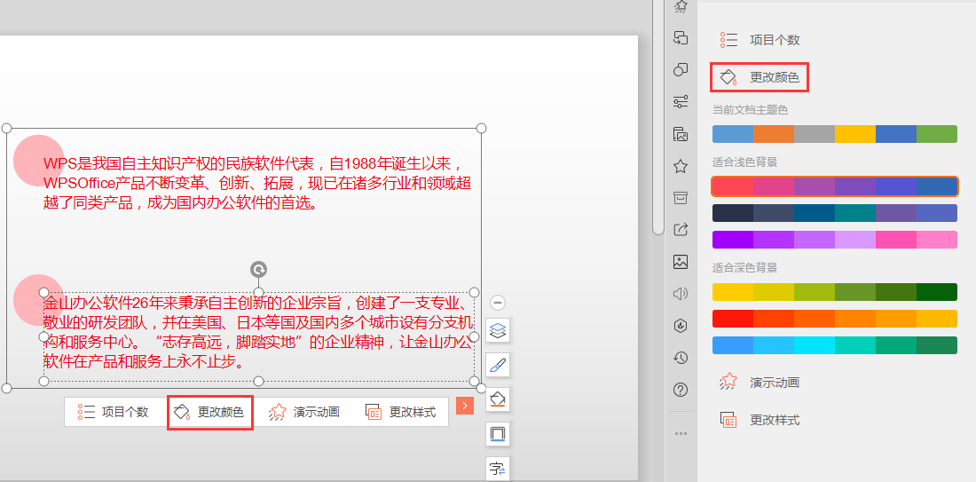Select the format brush icon beside the text box
This screenshot has width=976, height=482.
click(x=498, y=365)
